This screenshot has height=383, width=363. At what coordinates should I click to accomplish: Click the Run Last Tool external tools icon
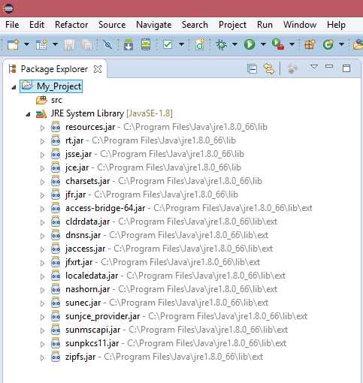point(278,44)
